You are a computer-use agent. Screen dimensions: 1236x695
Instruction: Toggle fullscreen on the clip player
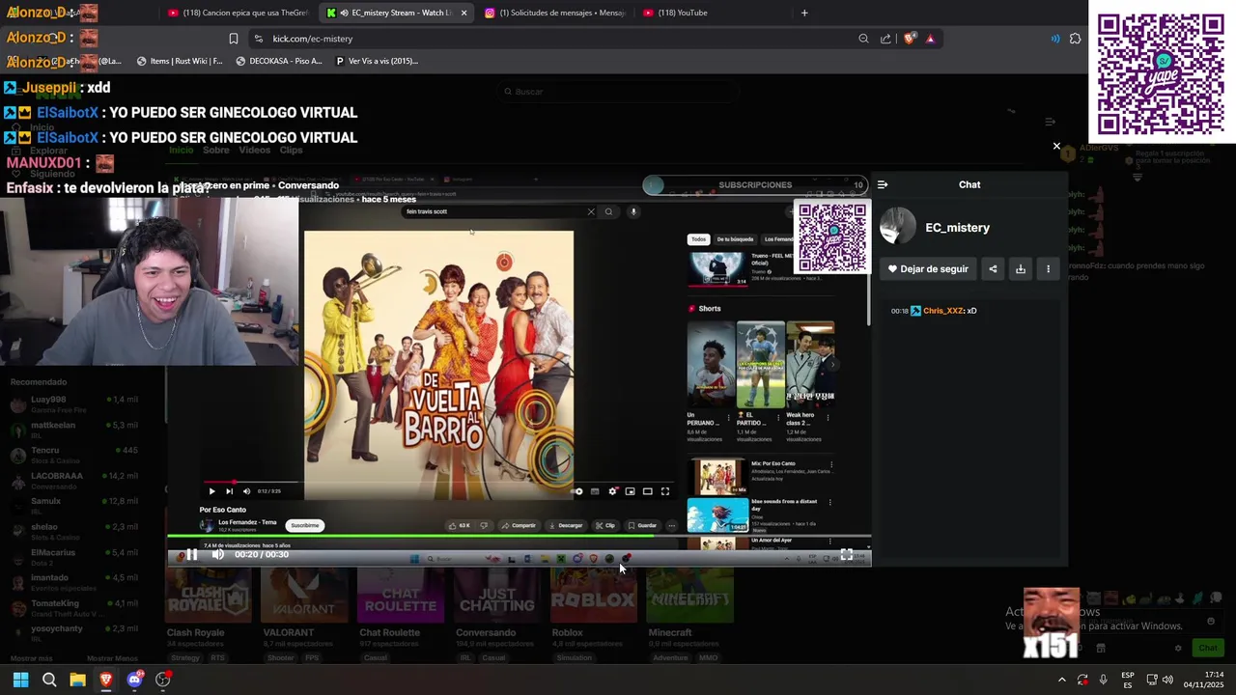(x=846, y=554)
